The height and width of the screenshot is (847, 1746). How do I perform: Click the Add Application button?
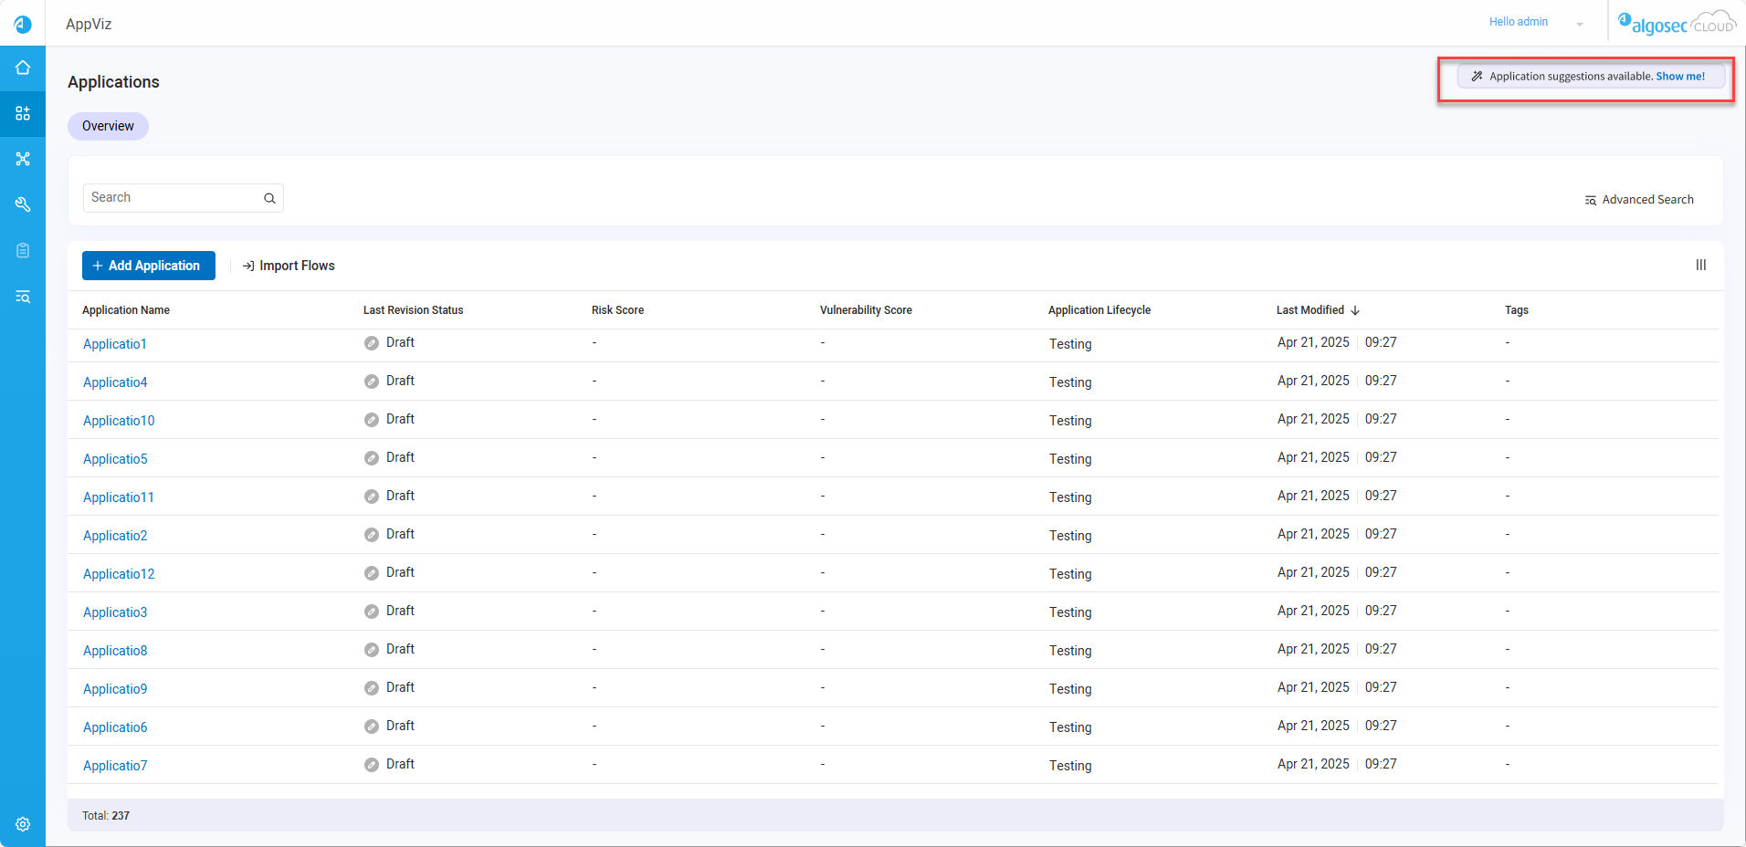pos(149,266)
